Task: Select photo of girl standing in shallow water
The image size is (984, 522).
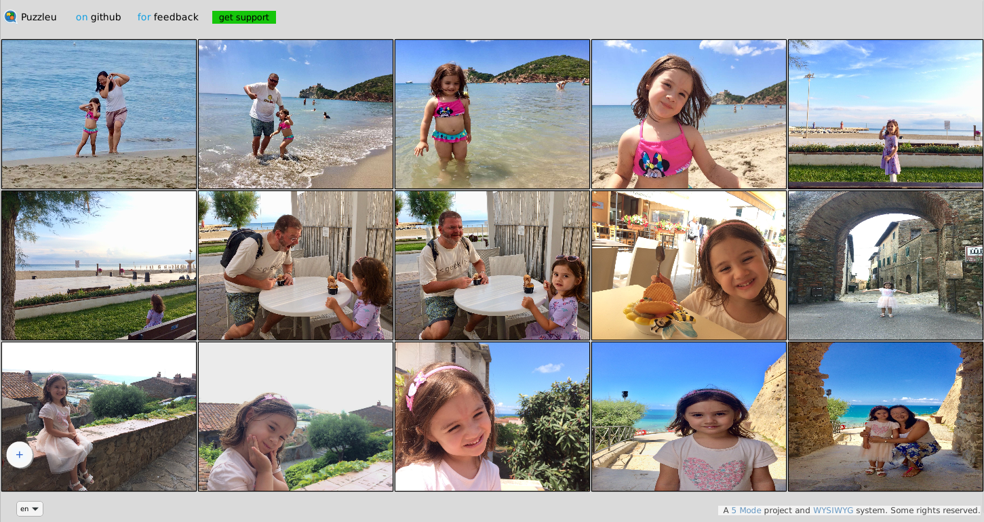Action: click(x=492, y=114)
